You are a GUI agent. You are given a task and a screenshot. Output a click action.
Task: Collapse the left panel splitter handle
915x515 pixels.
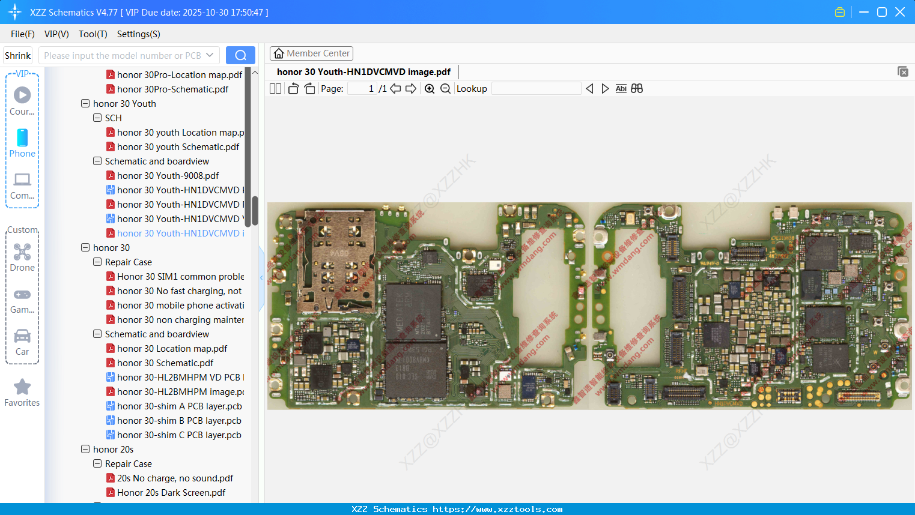click(x=261, y=277)
